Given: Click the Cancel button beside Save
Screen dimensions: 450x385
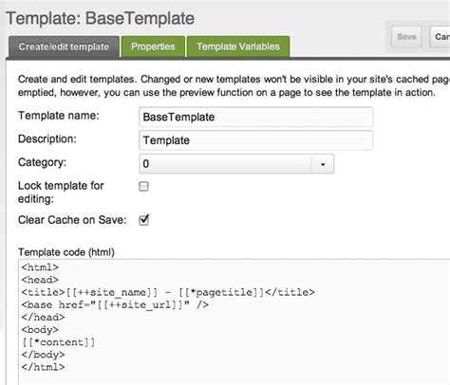Looking at the screenshot, I should (x=441, y=37).
